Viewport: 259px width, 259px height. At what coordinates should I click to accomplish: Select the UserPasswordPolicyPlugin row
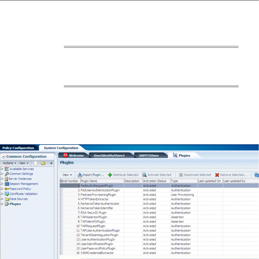click(x=159, y=248)
